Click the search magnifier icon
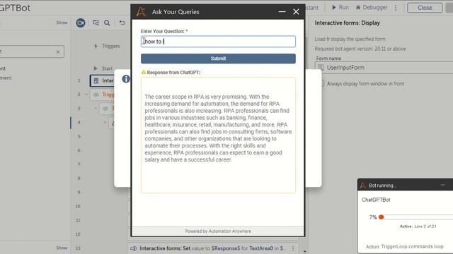Image resolution: width=453 pixels, height=254 pixels. pos(107,23)
